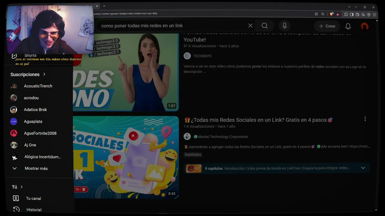385x216 pixels.
Task: Click the Crear button
Action: pyautogui.click(x=327, y=26)
